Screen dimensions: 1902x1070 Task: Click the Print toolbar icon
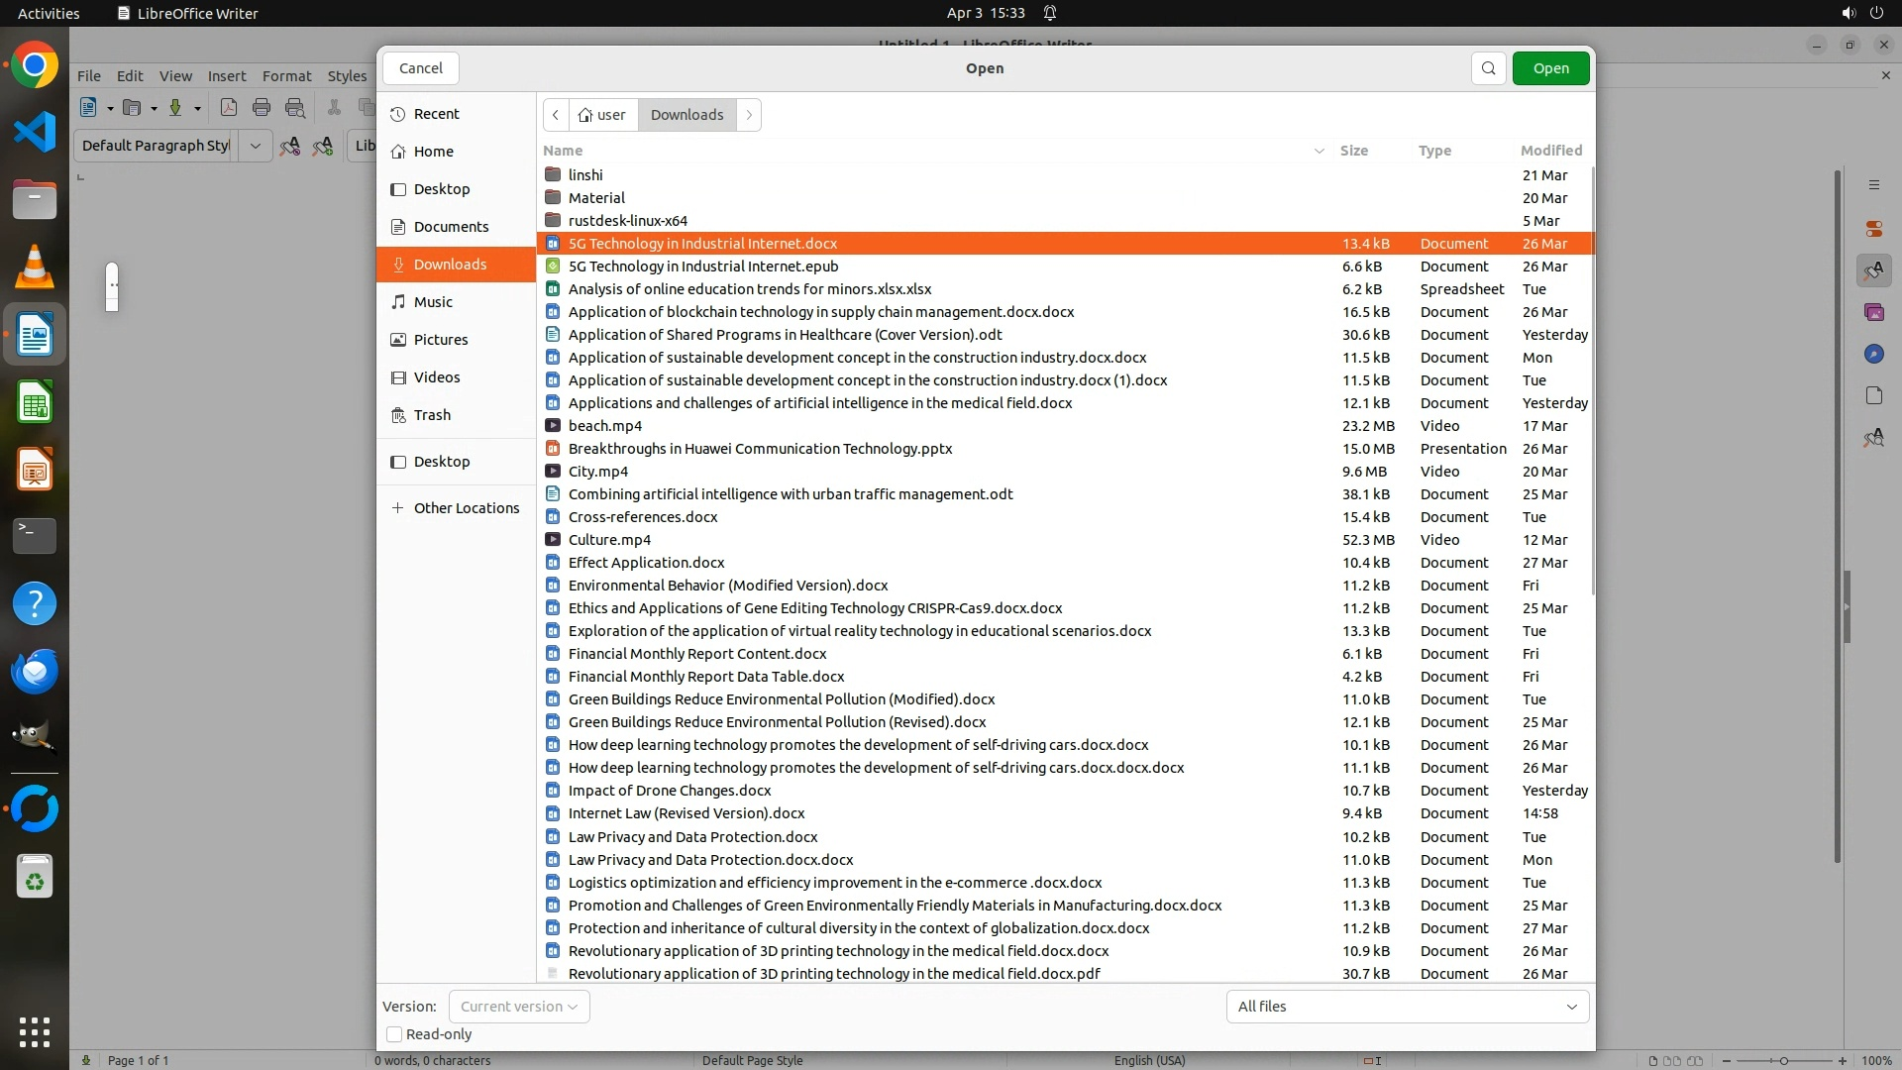coord(262,108)
